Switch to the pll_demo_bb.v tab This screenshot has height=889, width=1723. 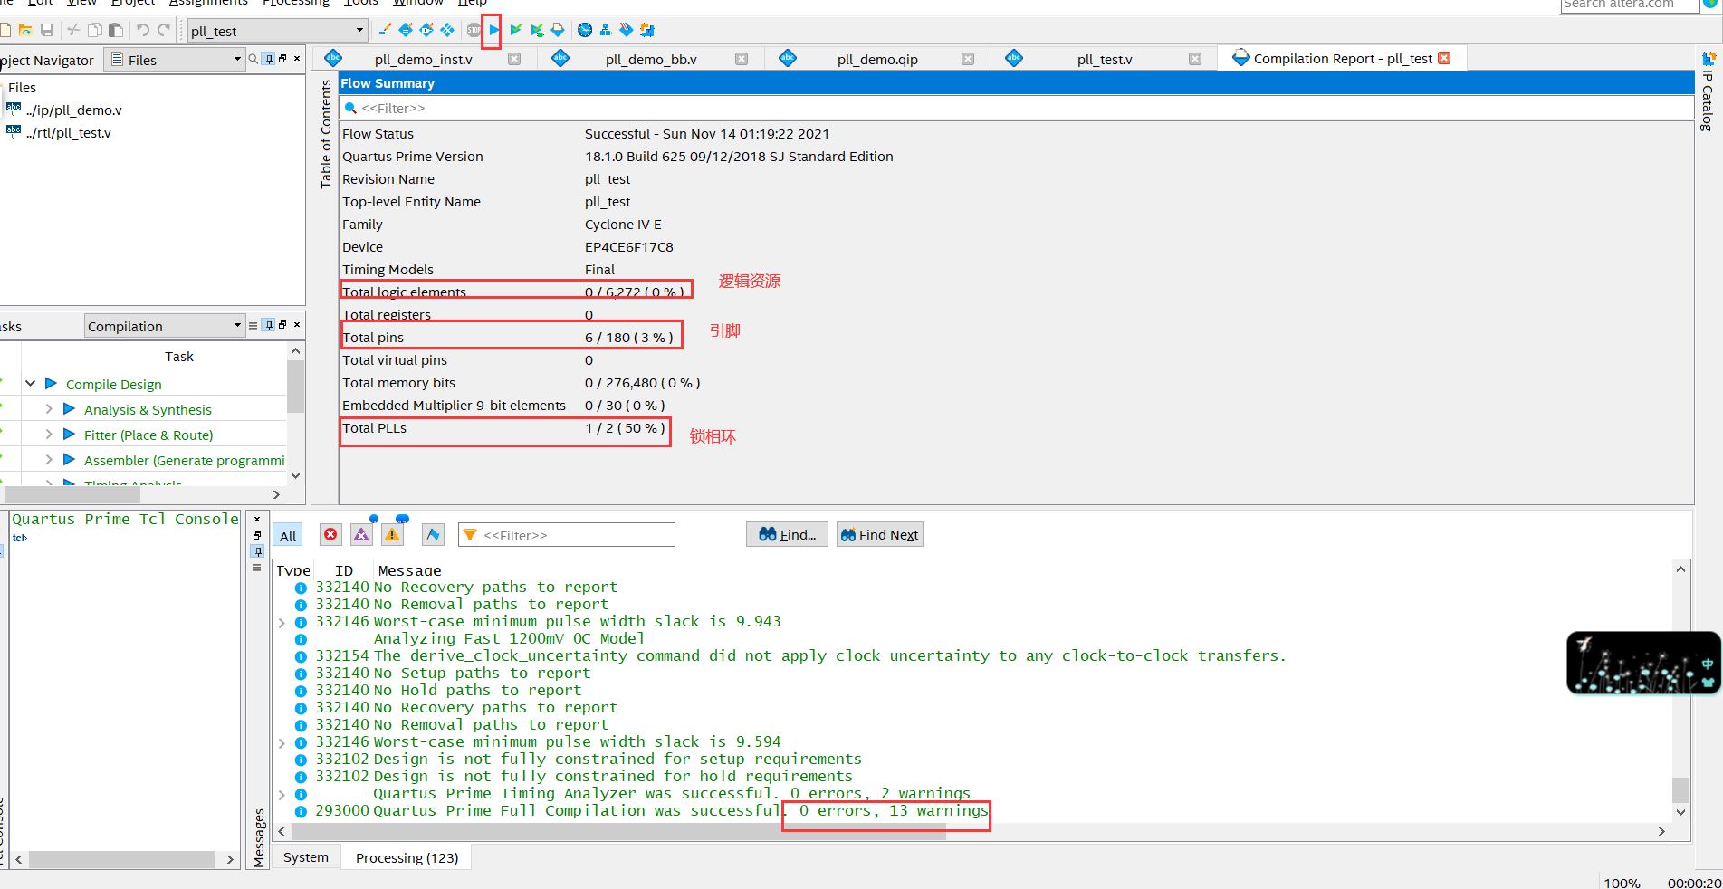click(651, 59)
